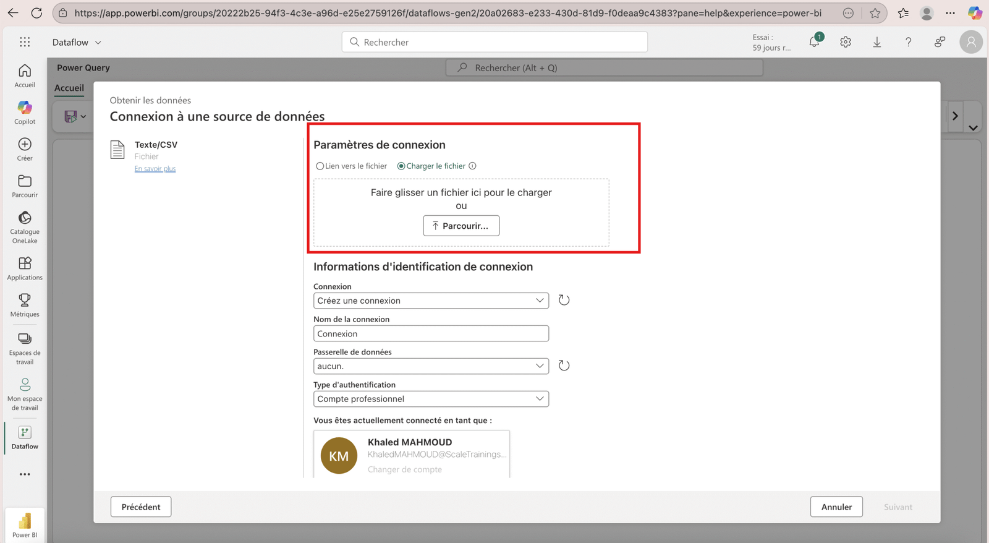989x543 pixels.
Task: Click Changer de compte link
Action: pos(405,469)
